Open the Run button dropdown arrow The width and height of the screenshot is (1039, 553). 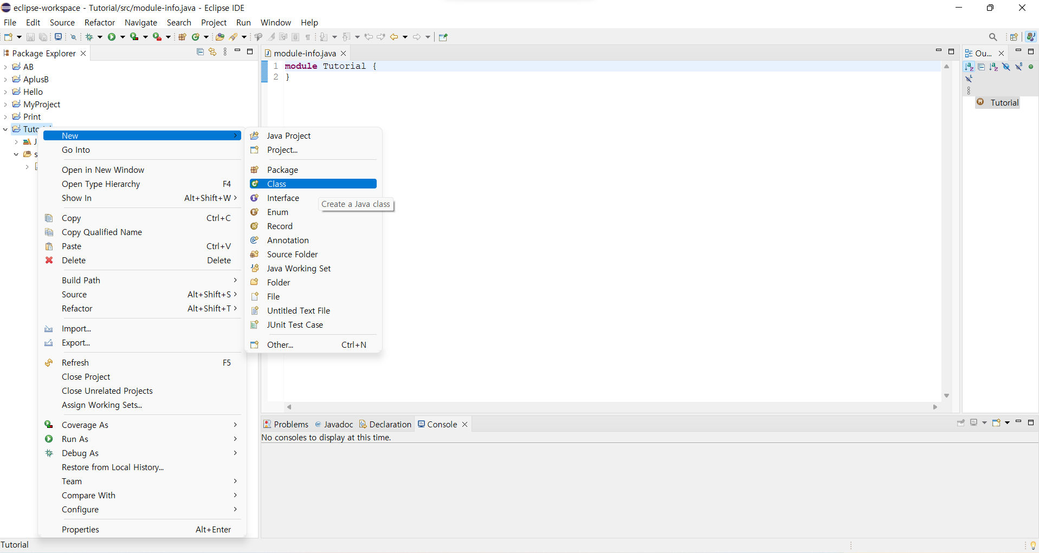click(x=122, y=37)
